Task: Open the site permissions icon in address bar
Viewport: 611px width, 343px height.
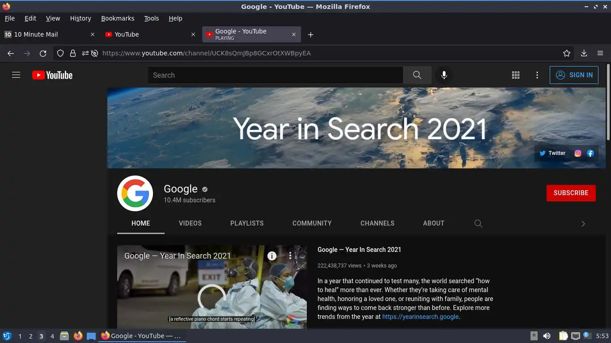Action: (85, 53)
